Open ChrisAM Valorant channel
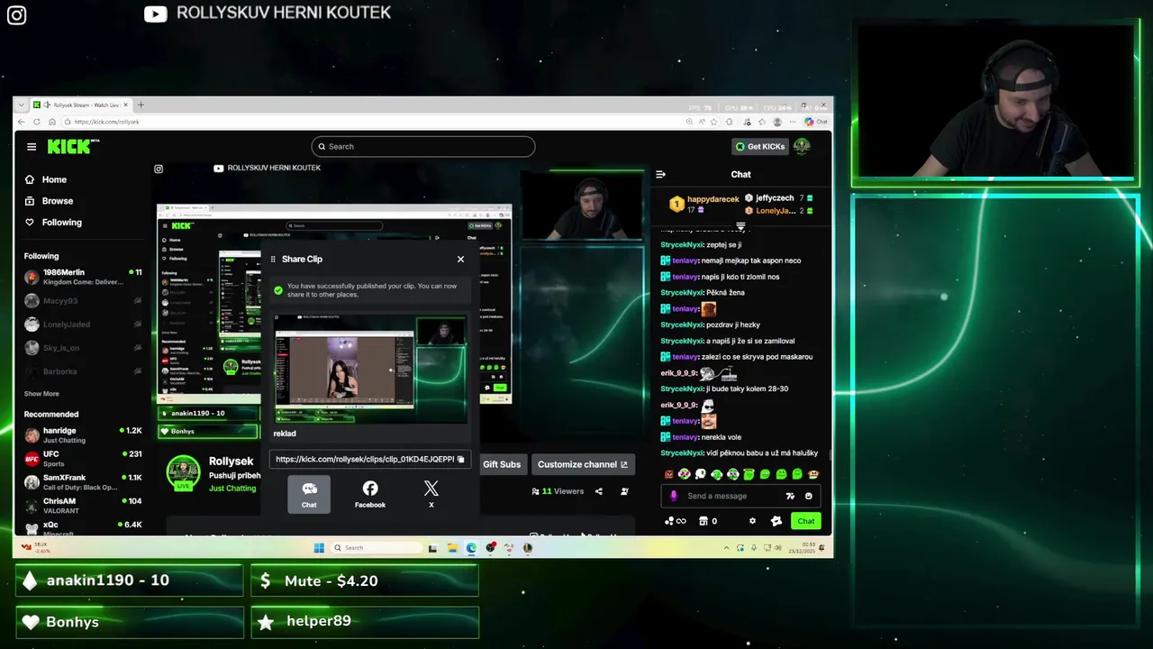1153x649 pixels. tap(83, 506)
